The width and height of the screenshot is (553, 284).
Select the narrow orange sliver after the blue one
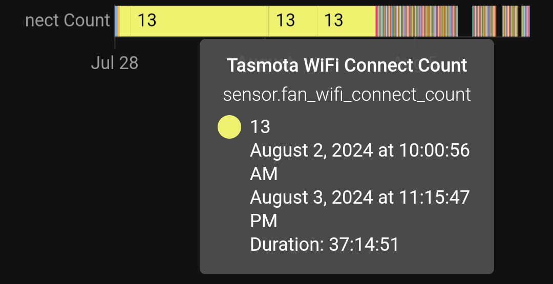(x=119, y=21)
